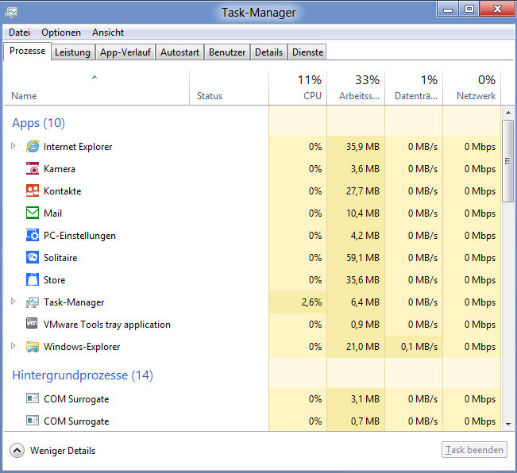Click the Kamera app icon
Screen dimensions: 517x473
(x=33, y=168)
